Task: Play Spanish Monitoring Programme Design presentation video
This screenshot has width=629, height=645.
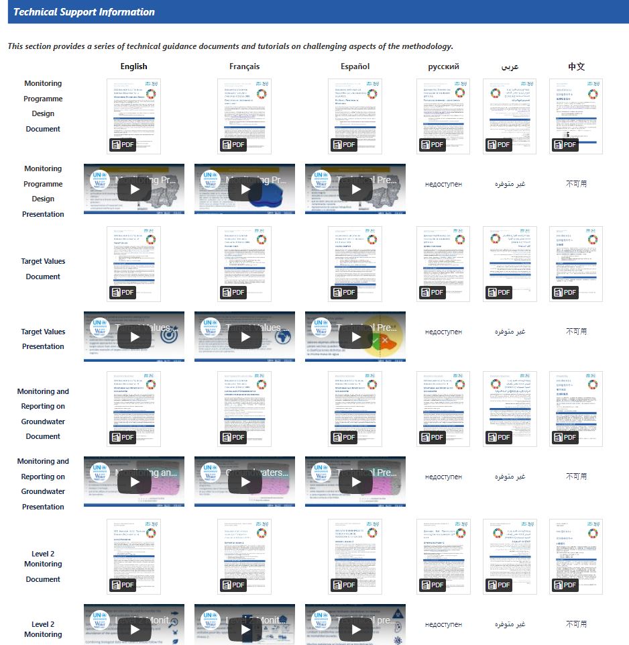Action: [x=355, y=189]
